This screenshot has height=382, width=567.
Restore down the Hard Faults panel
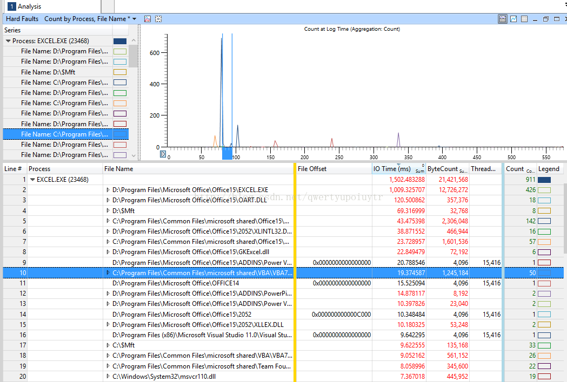(x=546, y=19)
